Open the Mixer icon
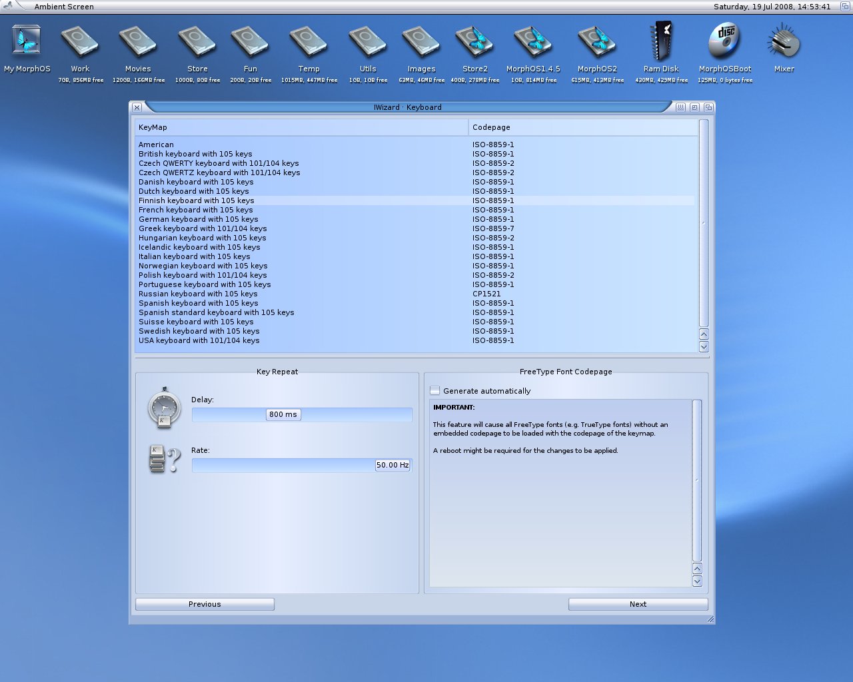 784,41
